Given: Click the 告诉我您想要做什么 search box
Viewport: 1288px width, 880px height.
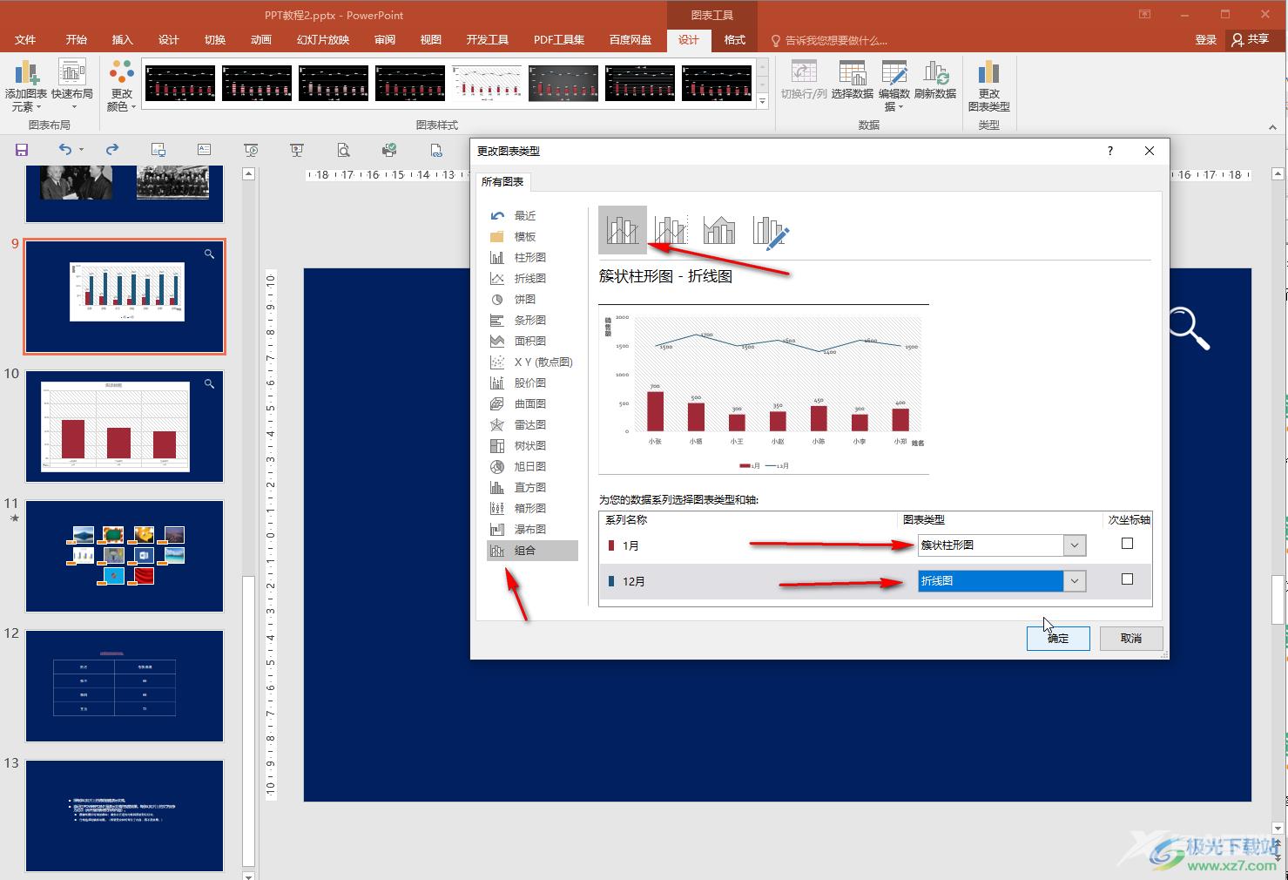Looking at the screenshot, I should 830,40.
